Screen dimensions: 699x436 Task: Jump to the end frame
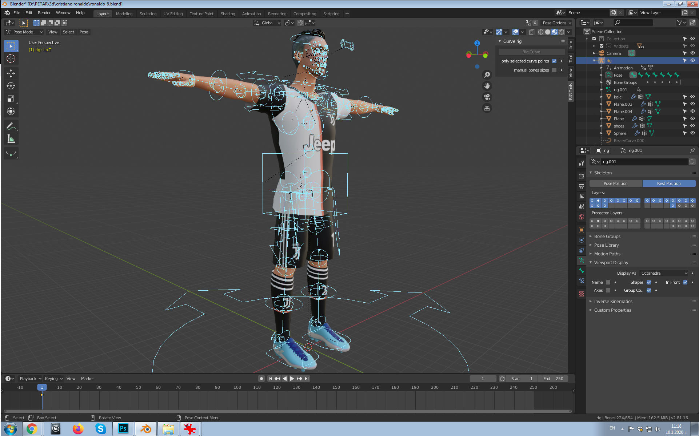tap(307, 379)
